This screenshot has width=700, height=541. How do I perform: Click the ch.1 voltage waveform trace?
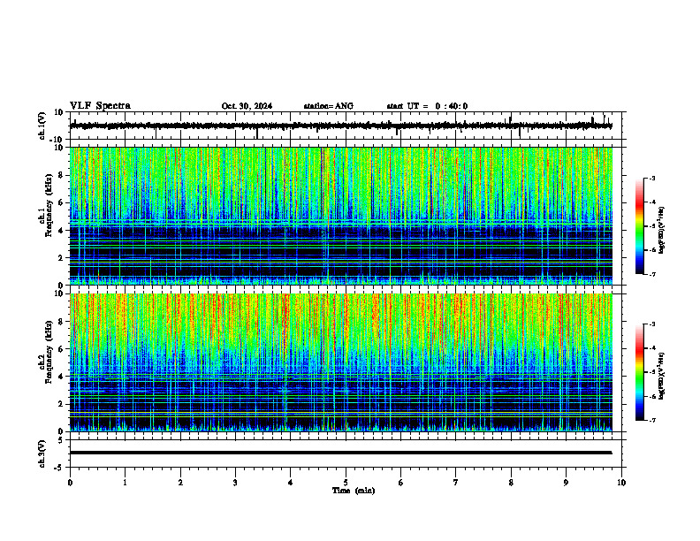pyautogui.click(x=341, y=126)
